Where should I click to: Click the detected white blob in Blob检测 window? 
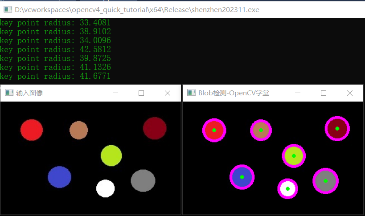pos(288,189)
